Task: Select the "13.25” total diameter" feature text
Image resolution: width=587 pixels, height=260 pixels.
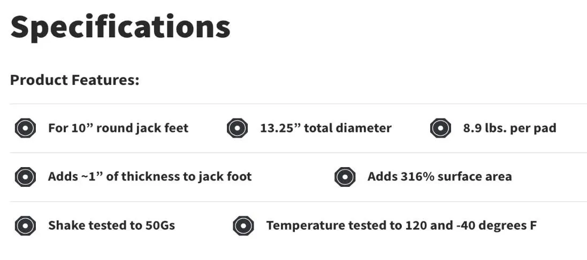Action: pos(326,128)
